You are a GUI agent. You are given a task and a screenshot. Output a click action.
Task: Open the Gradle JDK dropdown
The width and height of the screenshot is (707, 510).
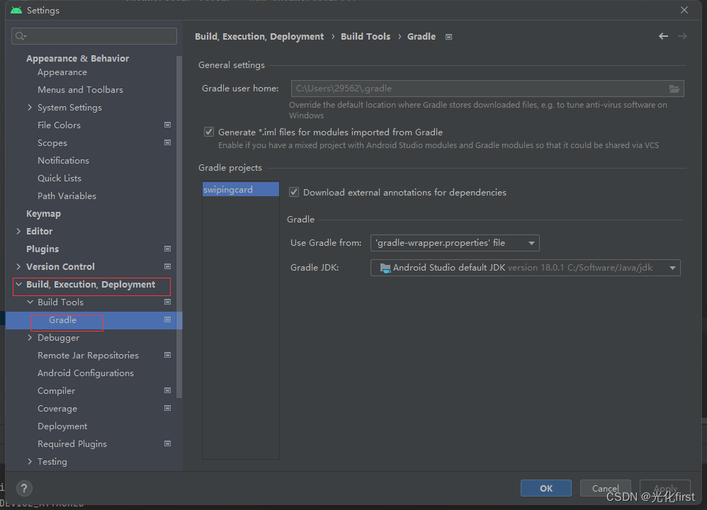[x=525, y=268]
